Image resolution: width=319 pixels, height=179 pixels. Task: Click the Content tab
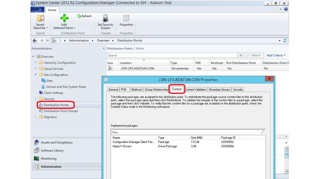(177, 89)
